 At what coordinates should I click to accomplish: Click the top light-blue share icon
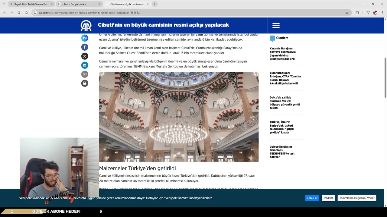[x=85, y=38]
